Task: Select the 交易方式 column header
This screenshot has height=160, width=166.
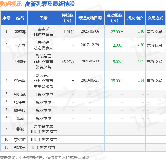Action: click(155, 18)
